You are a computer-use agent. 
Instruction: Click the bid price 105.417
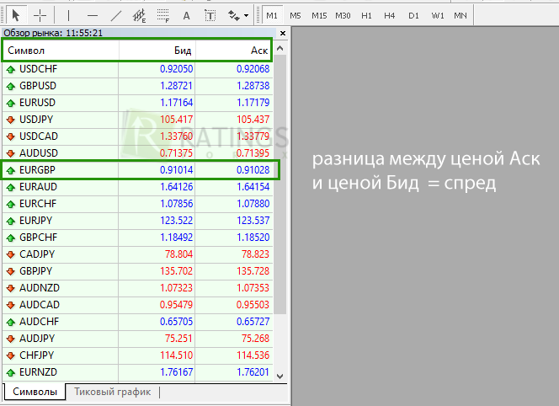point(177,119)
